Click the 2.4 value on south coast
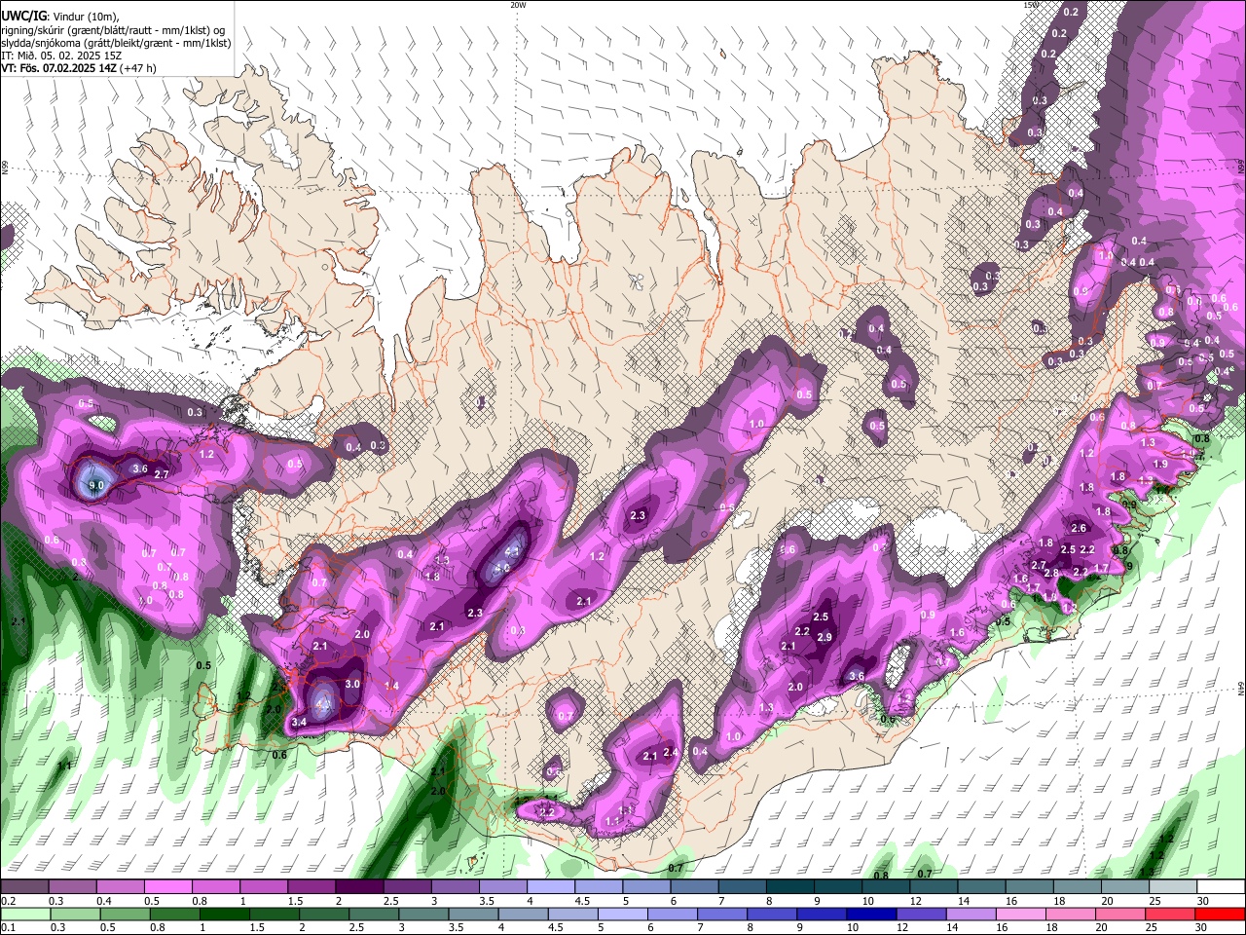Screen dimensions: 1246x935 tap(670, 751)
